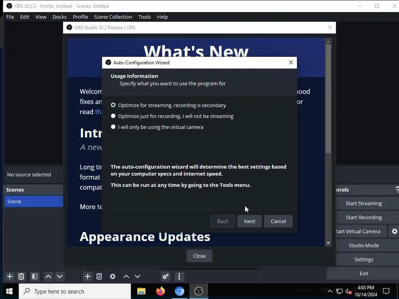Click the taskbar clock showing 4:03 PM
399x299 pixels.
365,291
